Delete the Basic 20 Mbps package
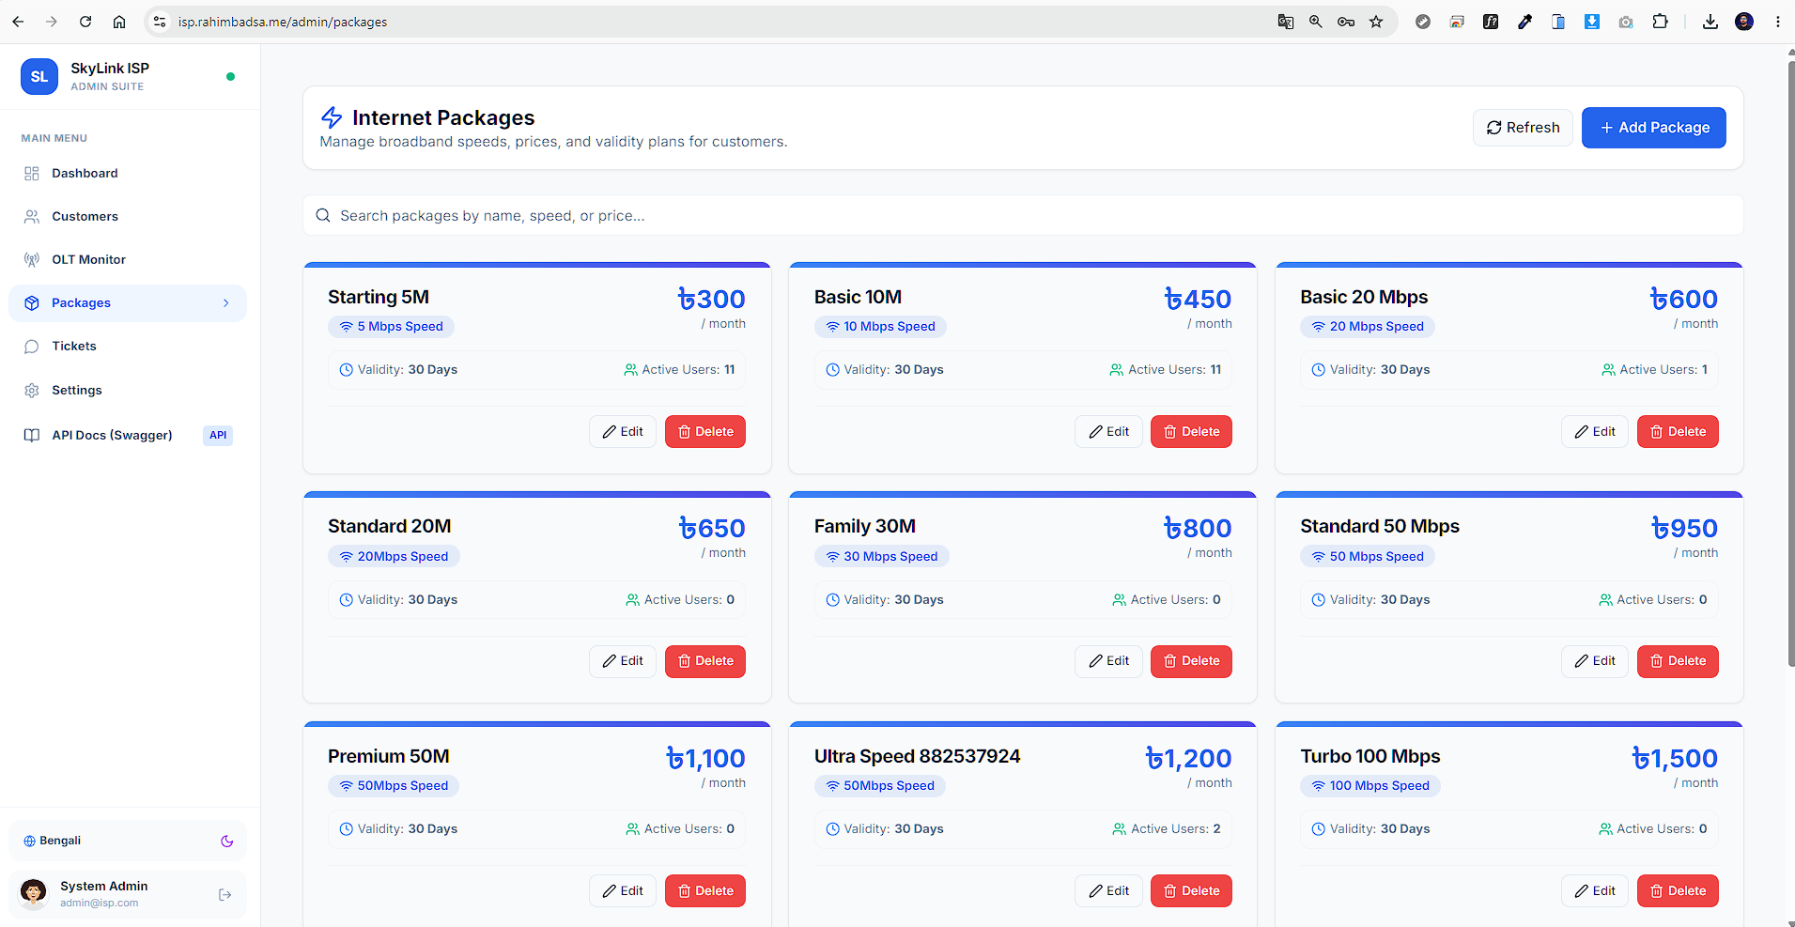Screen dimensions: 1795x927 point(1678,432)
